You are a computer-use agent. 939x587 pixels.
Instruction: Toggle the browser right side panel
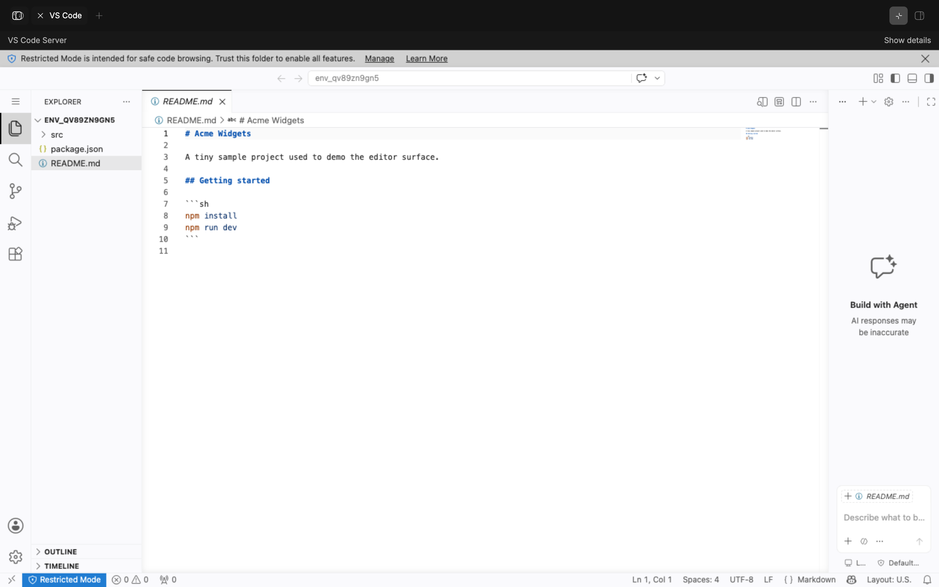point(919,16)
